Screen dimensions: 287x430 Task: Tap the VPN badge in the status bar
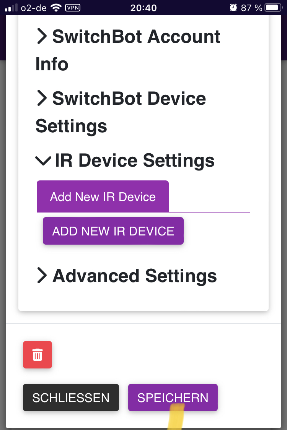73,7
